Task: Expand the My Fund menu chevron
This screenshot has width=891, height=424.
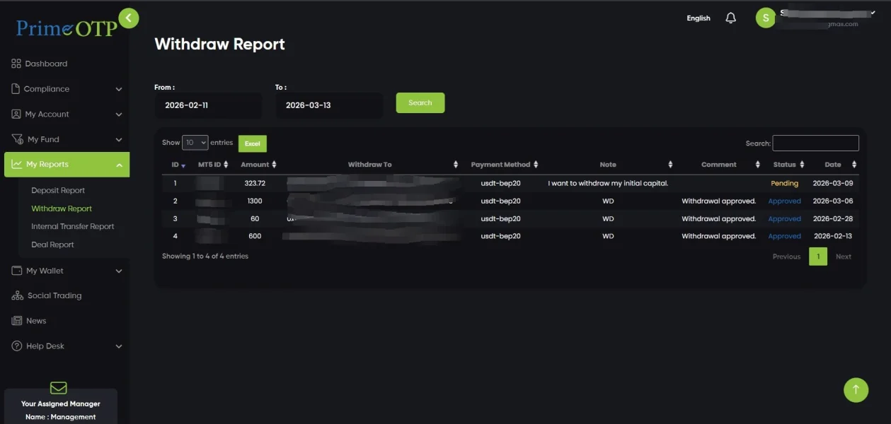Action: [x=119, y=140]
